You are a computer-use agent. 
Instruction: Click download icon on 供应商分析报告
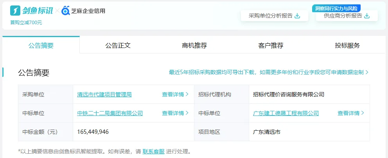point(367,16)
